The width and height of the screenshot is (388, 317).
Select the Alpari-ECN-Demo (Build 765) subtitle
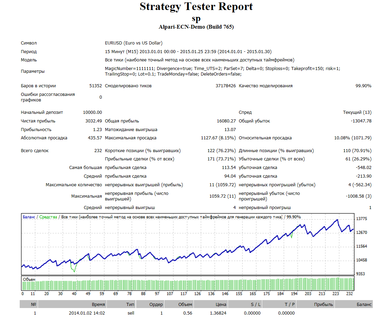point(196,27)
